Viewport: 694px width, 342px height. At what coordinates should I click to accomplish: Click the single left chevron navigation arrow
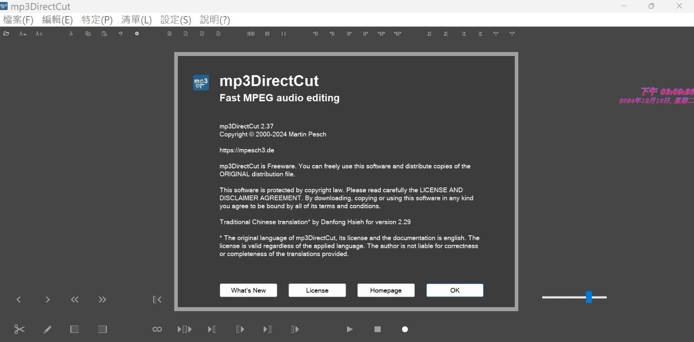pos(19,299)
